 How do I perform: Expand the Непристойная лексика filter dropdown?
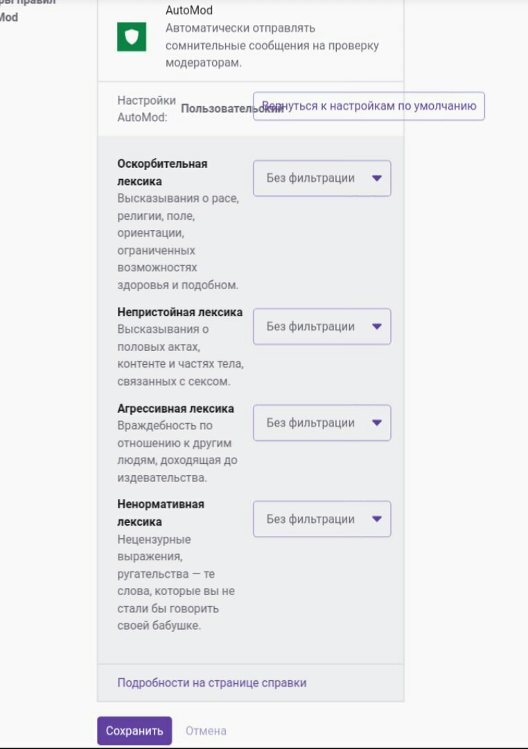[322, 327]
